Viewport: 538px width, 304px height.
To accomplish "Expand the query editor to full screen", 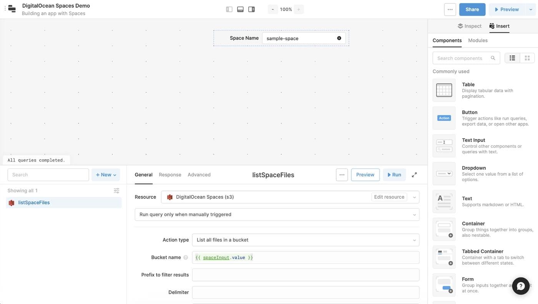I will point(414,175).
